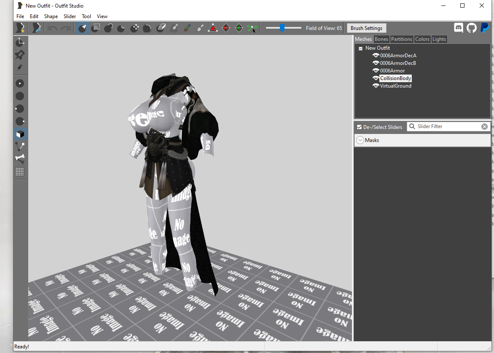Expand the Masks section chevron
The height and width of the screenshot is (353, 494).
click(x=360, y=140)
